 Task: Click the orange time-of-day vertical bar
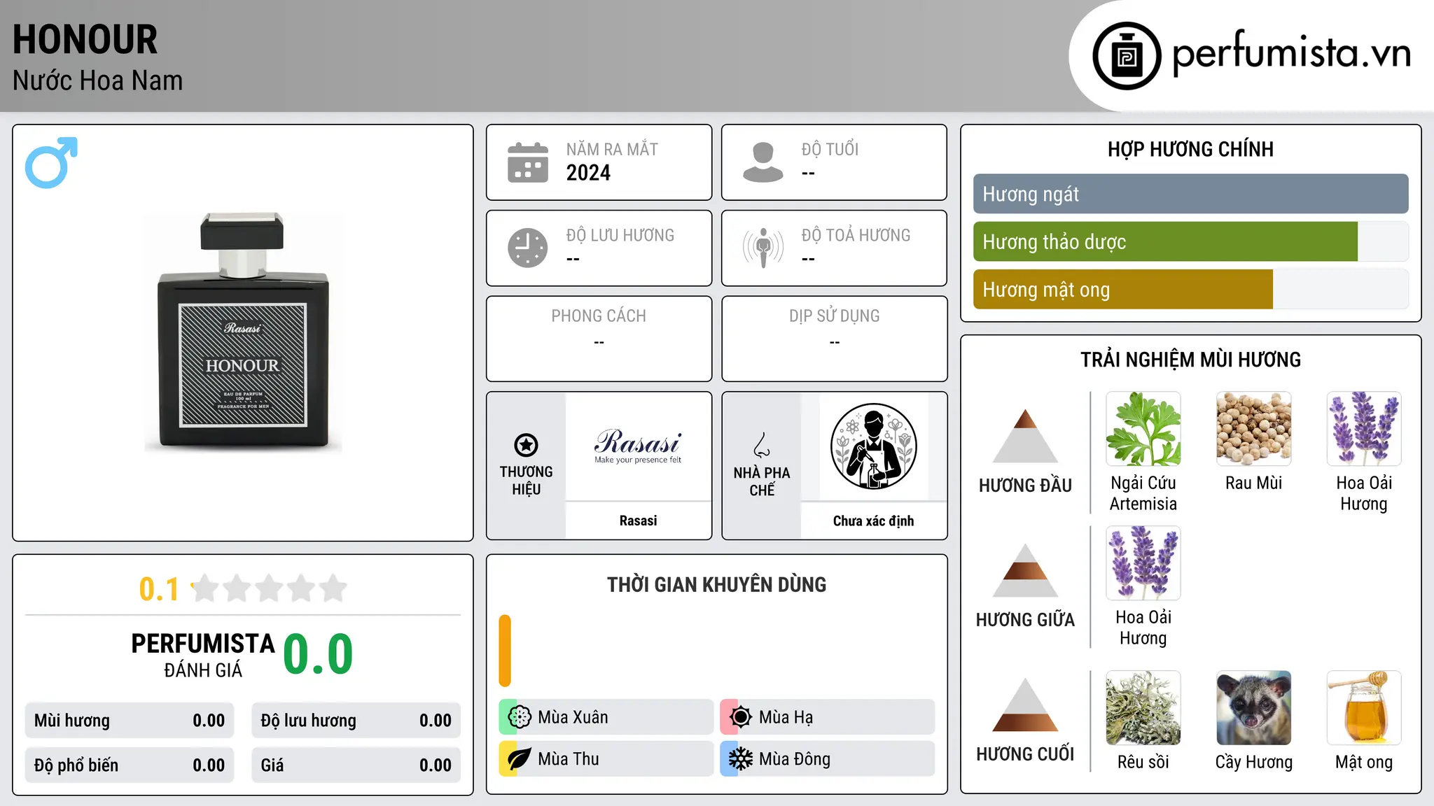(505, 651)
